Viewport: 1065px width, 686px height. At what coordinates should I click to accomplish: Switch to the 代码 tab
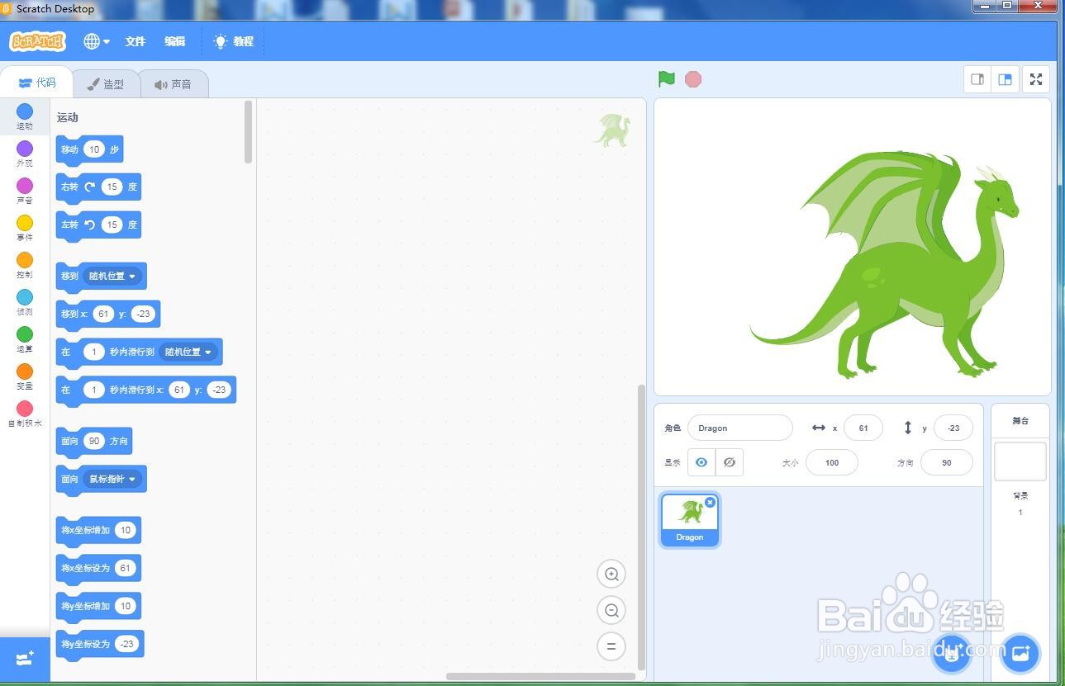36,83
